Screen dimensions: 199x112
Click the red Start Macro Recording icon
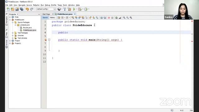109,18
